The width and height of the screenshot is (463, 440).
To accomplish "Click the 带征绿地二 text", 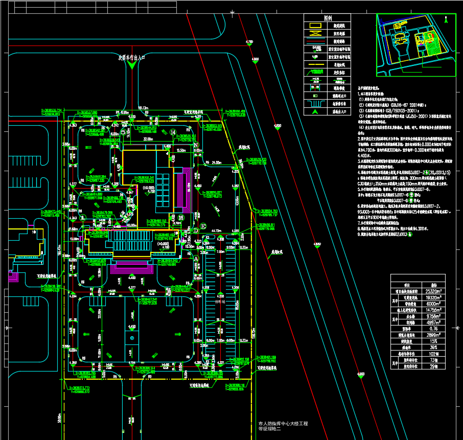I will pos(270,428).
